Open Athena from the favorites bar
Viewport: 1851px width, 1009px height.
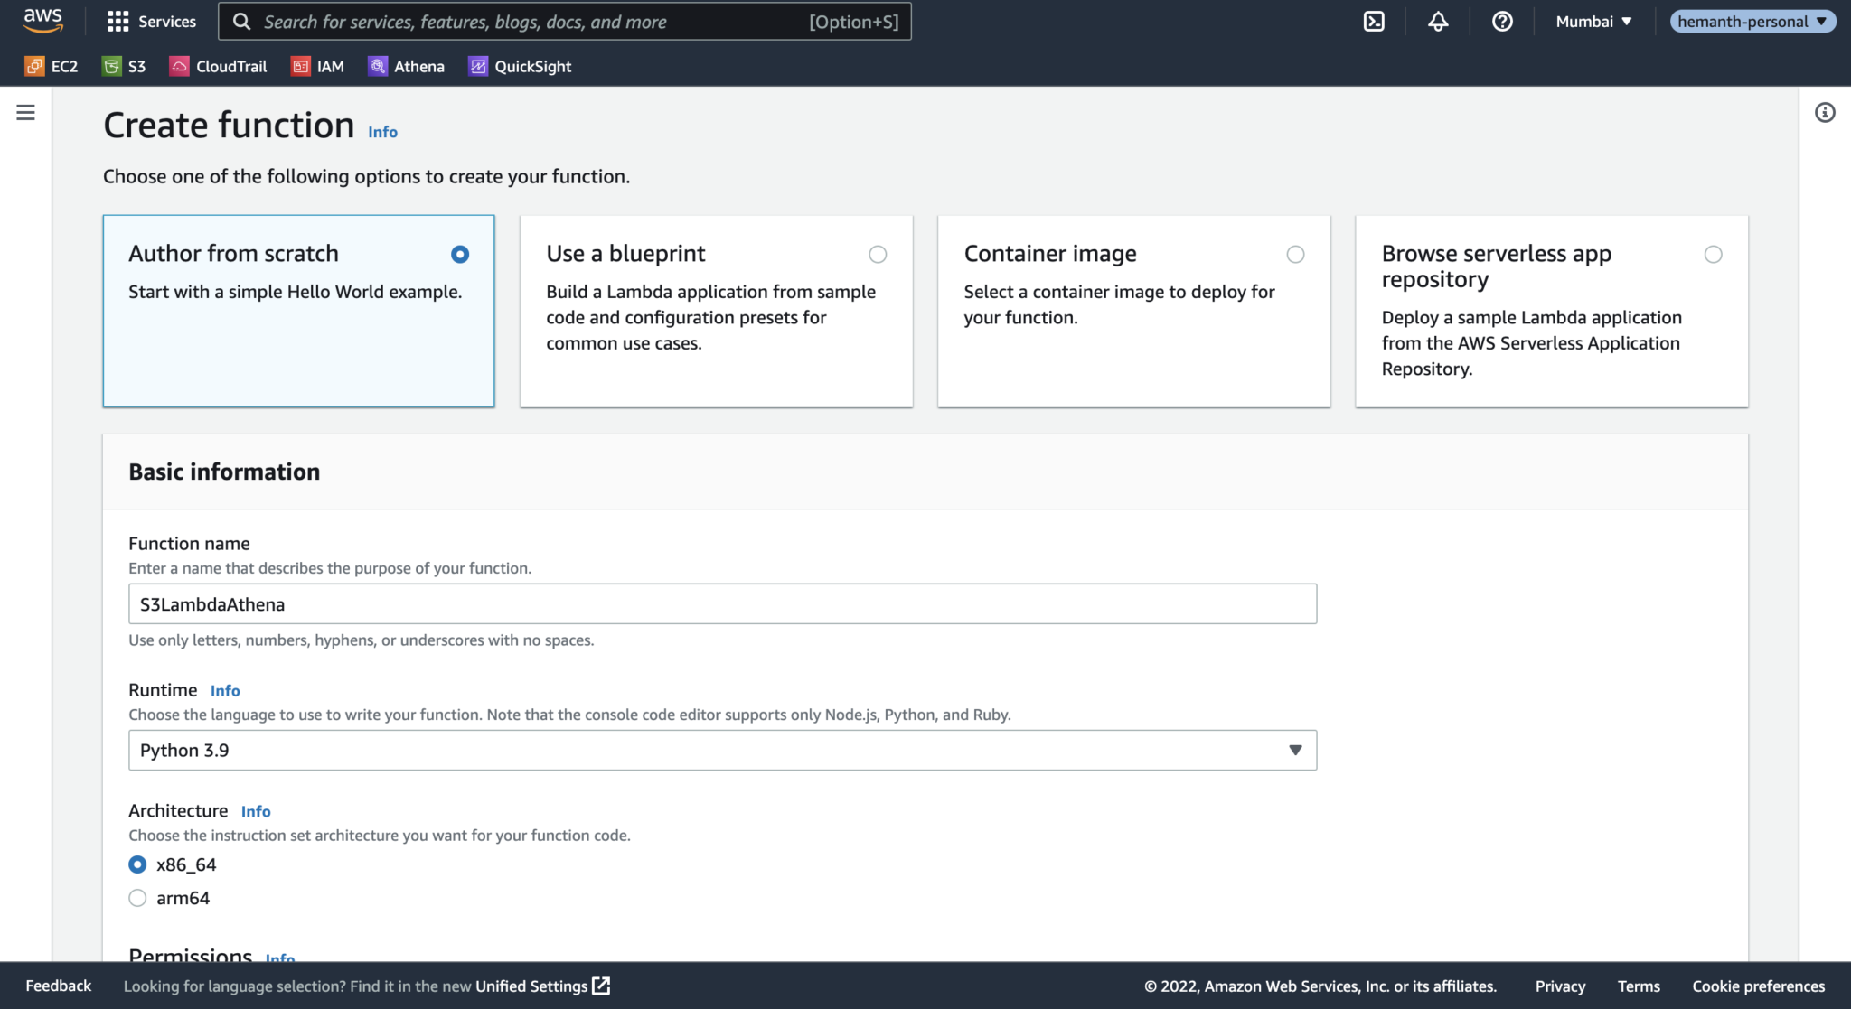pyautogui.click(x=406, y=66)
